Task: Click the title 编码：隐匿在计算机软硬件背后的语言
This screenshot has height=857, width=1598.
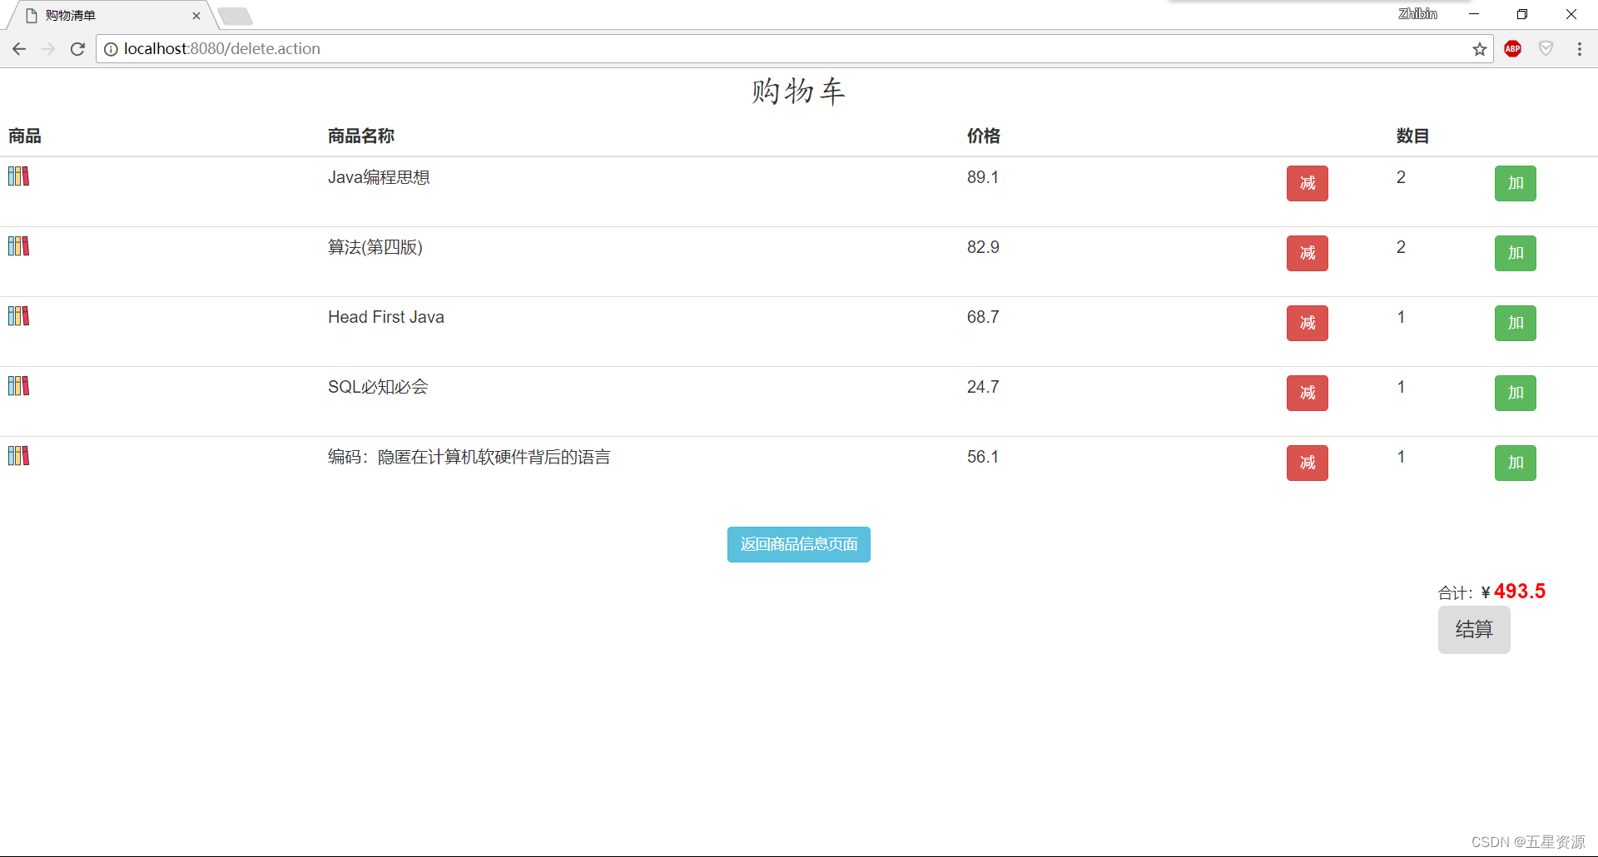Action: (469, 457)
